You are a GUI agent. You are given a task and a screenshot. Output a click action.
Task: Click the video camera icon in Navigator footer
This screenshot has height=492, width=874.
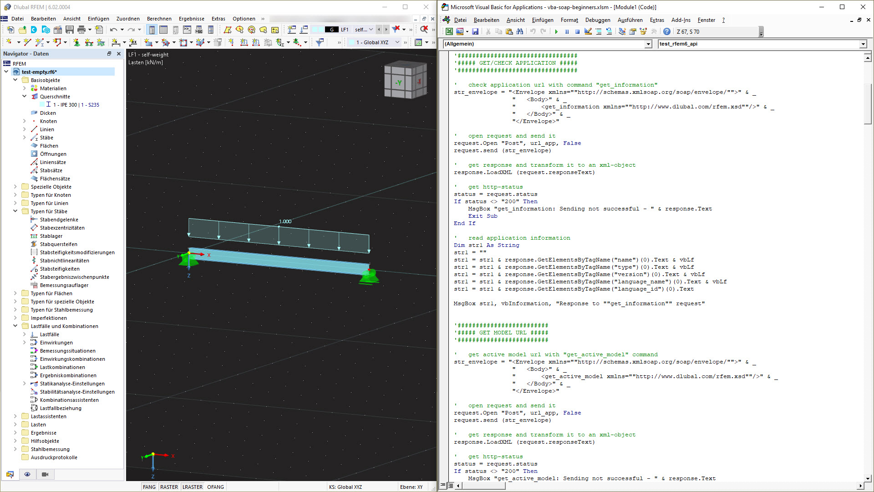point(45,474)
